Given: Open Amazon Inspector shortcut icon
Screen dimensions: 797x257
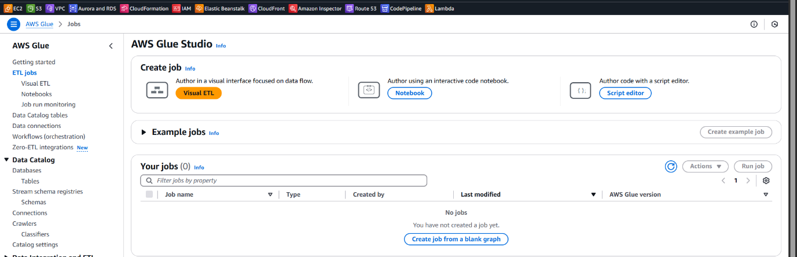Looking at the screenshot, I should tap(293, 9).
